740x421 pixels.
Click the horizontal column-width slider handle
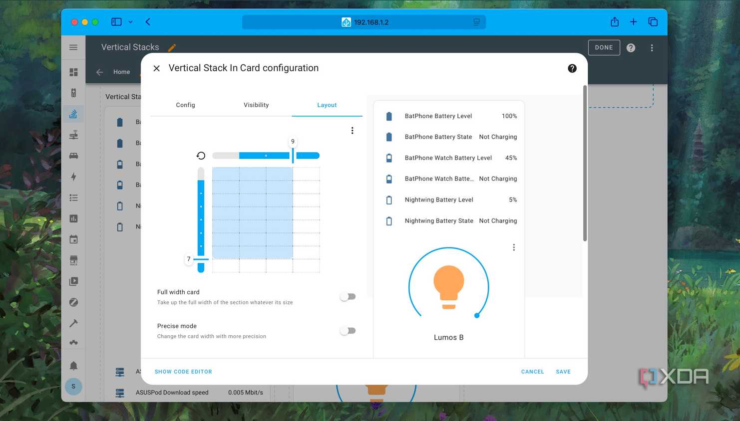pyautogui.click(x=293, y=155)
